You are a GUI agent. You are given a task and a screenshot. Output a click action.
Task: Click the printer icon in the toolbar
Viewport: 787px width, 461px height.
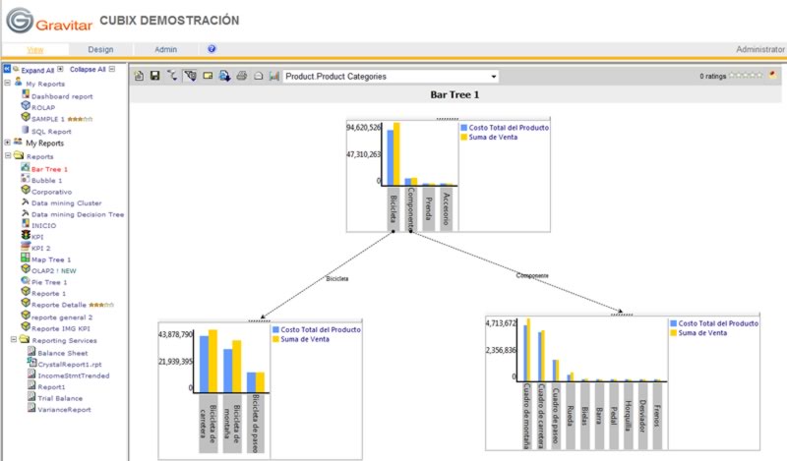(x=241, y=76)
